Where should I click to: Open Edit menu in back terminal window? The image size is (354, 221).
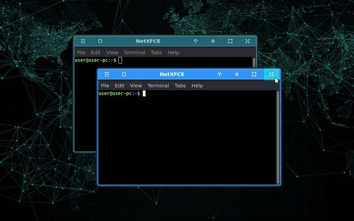coord(96,52)
